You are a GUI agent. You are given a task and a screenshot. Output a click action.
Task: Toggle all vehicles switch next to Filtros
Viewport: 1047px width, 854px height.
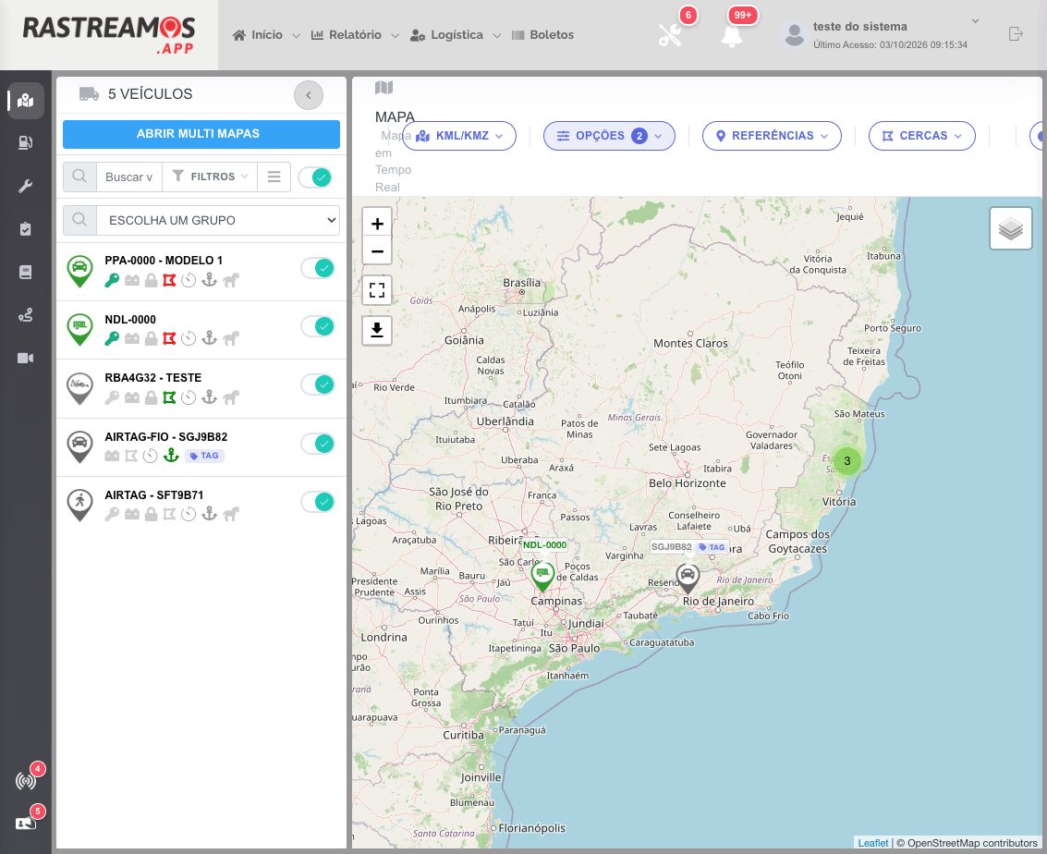click(x=315, y=177)
